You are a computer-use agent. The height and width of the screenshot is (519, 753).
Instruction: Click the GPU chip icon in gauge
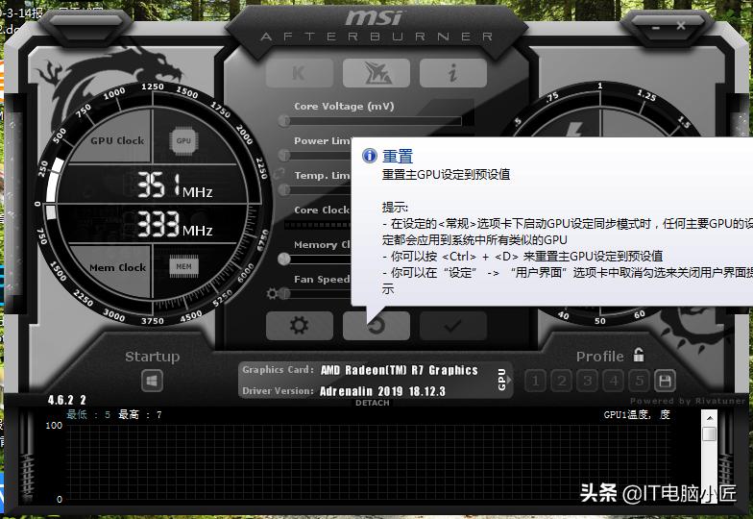[x=183, y=140]
